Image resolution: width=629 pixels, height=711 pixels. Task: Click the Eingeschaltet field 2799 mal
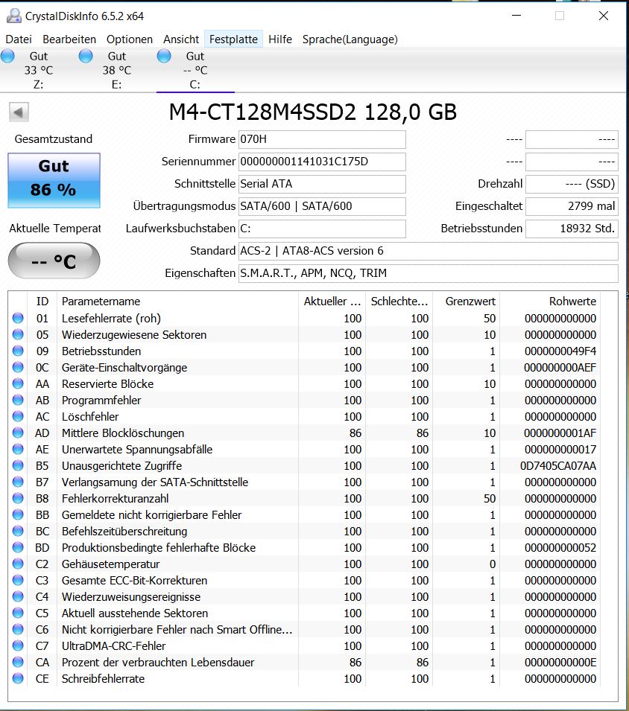click(x=572, y=206)
